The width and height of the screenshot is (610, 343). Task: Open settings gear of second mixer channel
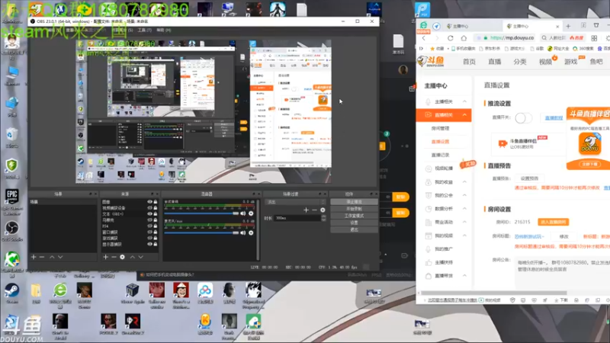pyautogui.click(x=251, y=233)
